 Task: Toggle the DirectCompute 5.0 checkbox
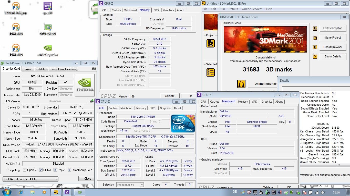69,170
